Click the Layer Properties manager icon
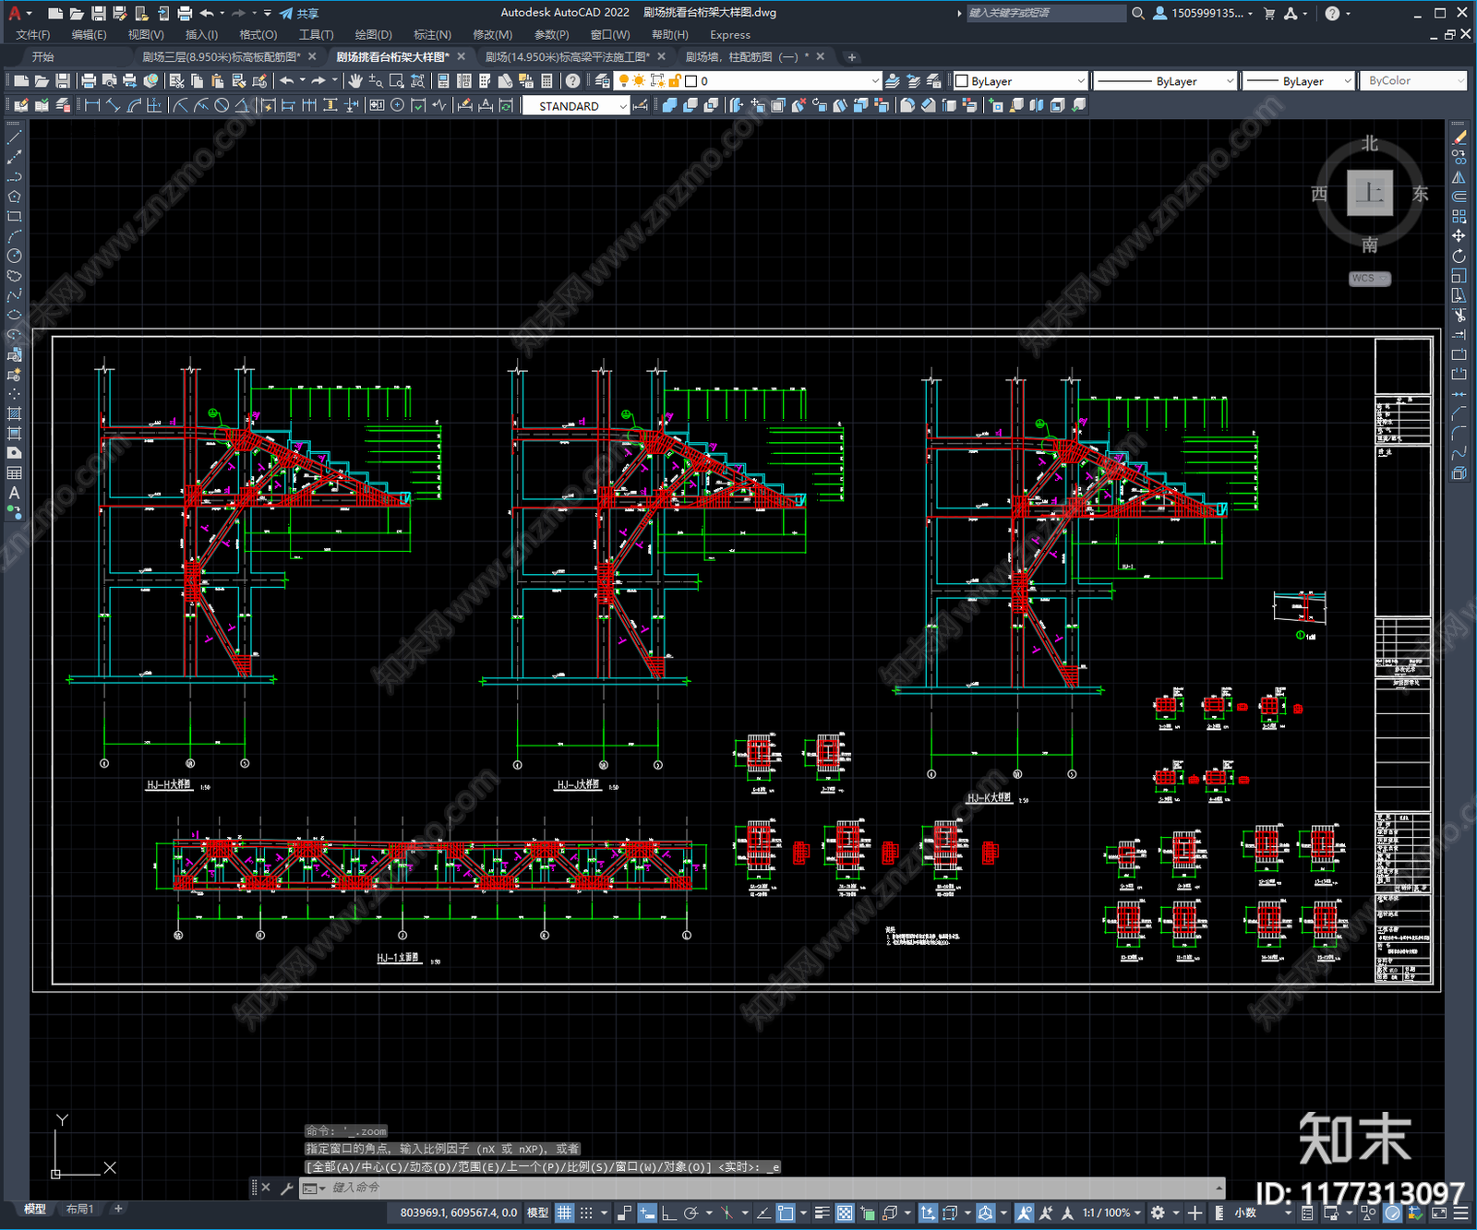This screenshot has width=1477, height=1230. pos(603,81)
